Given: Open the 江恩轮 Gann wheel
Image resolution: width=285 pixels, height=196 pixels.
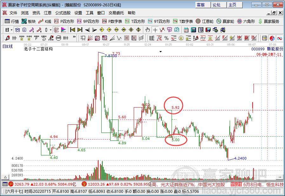Looking at the screenshot, I should 205,22.
